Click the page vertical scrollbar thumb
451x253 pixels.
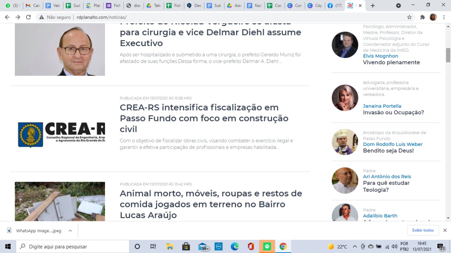[x=448, y=55]
